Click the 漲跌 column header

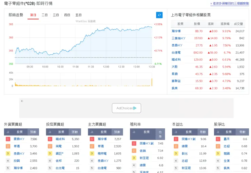coord(211,24)
